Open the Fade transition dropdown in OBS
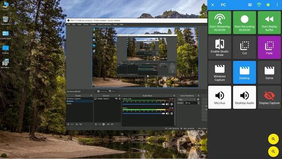This screenshot has height=159, width=282. [187, 99]
